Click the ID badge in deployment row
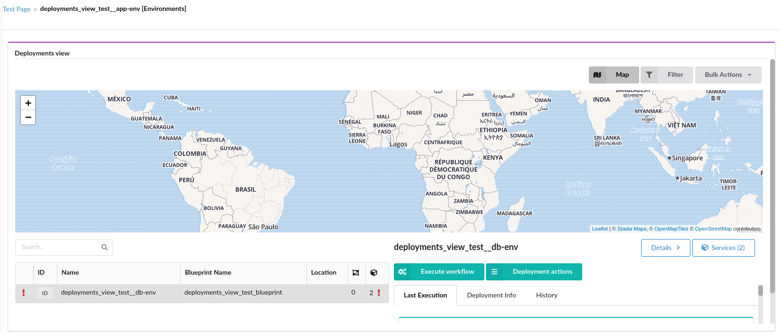The height and width of the screenshot is (334, 782). point(45,293)
